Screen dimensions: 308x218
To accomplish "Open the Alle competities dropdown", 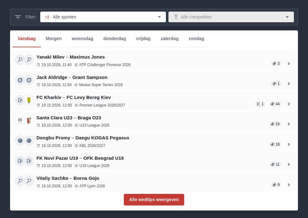I will 231,17.
